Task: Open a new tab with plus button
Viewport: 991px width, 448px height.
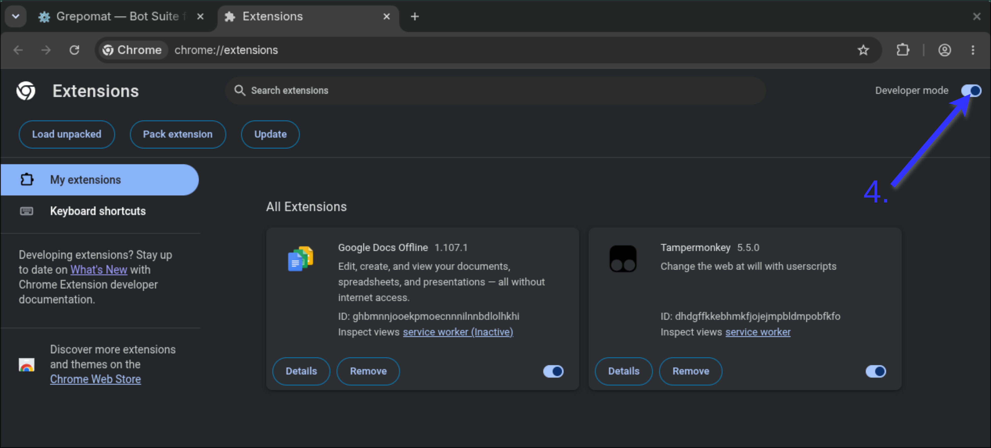Action: pyautogui.click(x=415, y=16)
